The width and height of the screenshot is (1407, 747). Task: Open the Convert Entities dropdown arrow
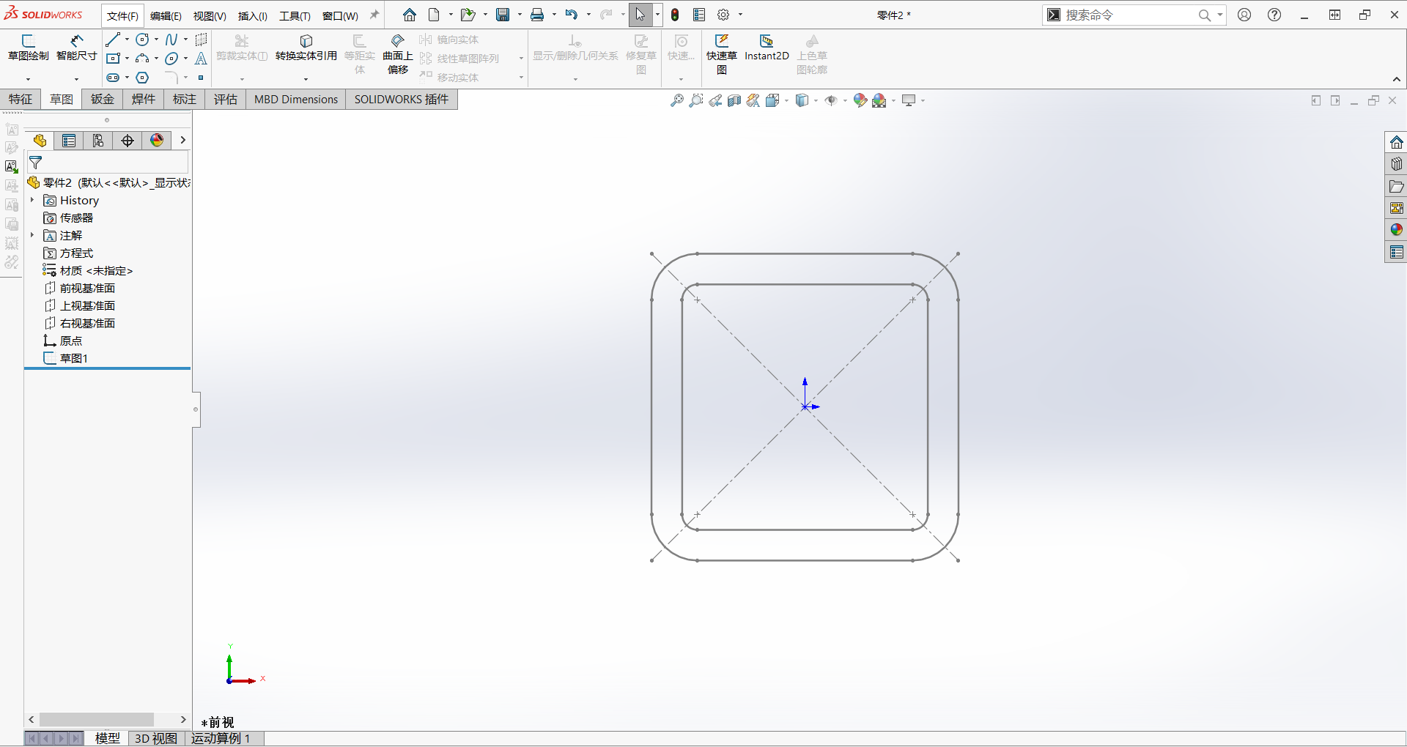tap(306, 78)
